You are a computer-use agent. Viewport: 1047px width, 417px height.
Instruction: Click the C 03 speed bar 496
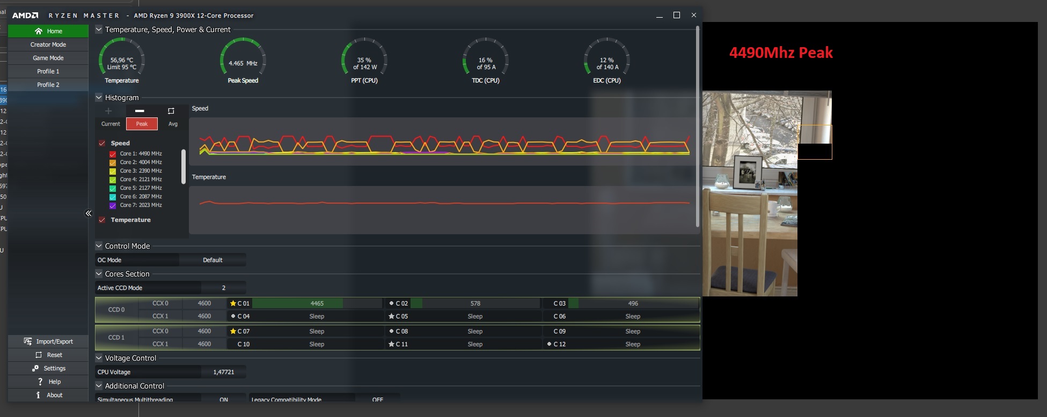pos(633,303)
